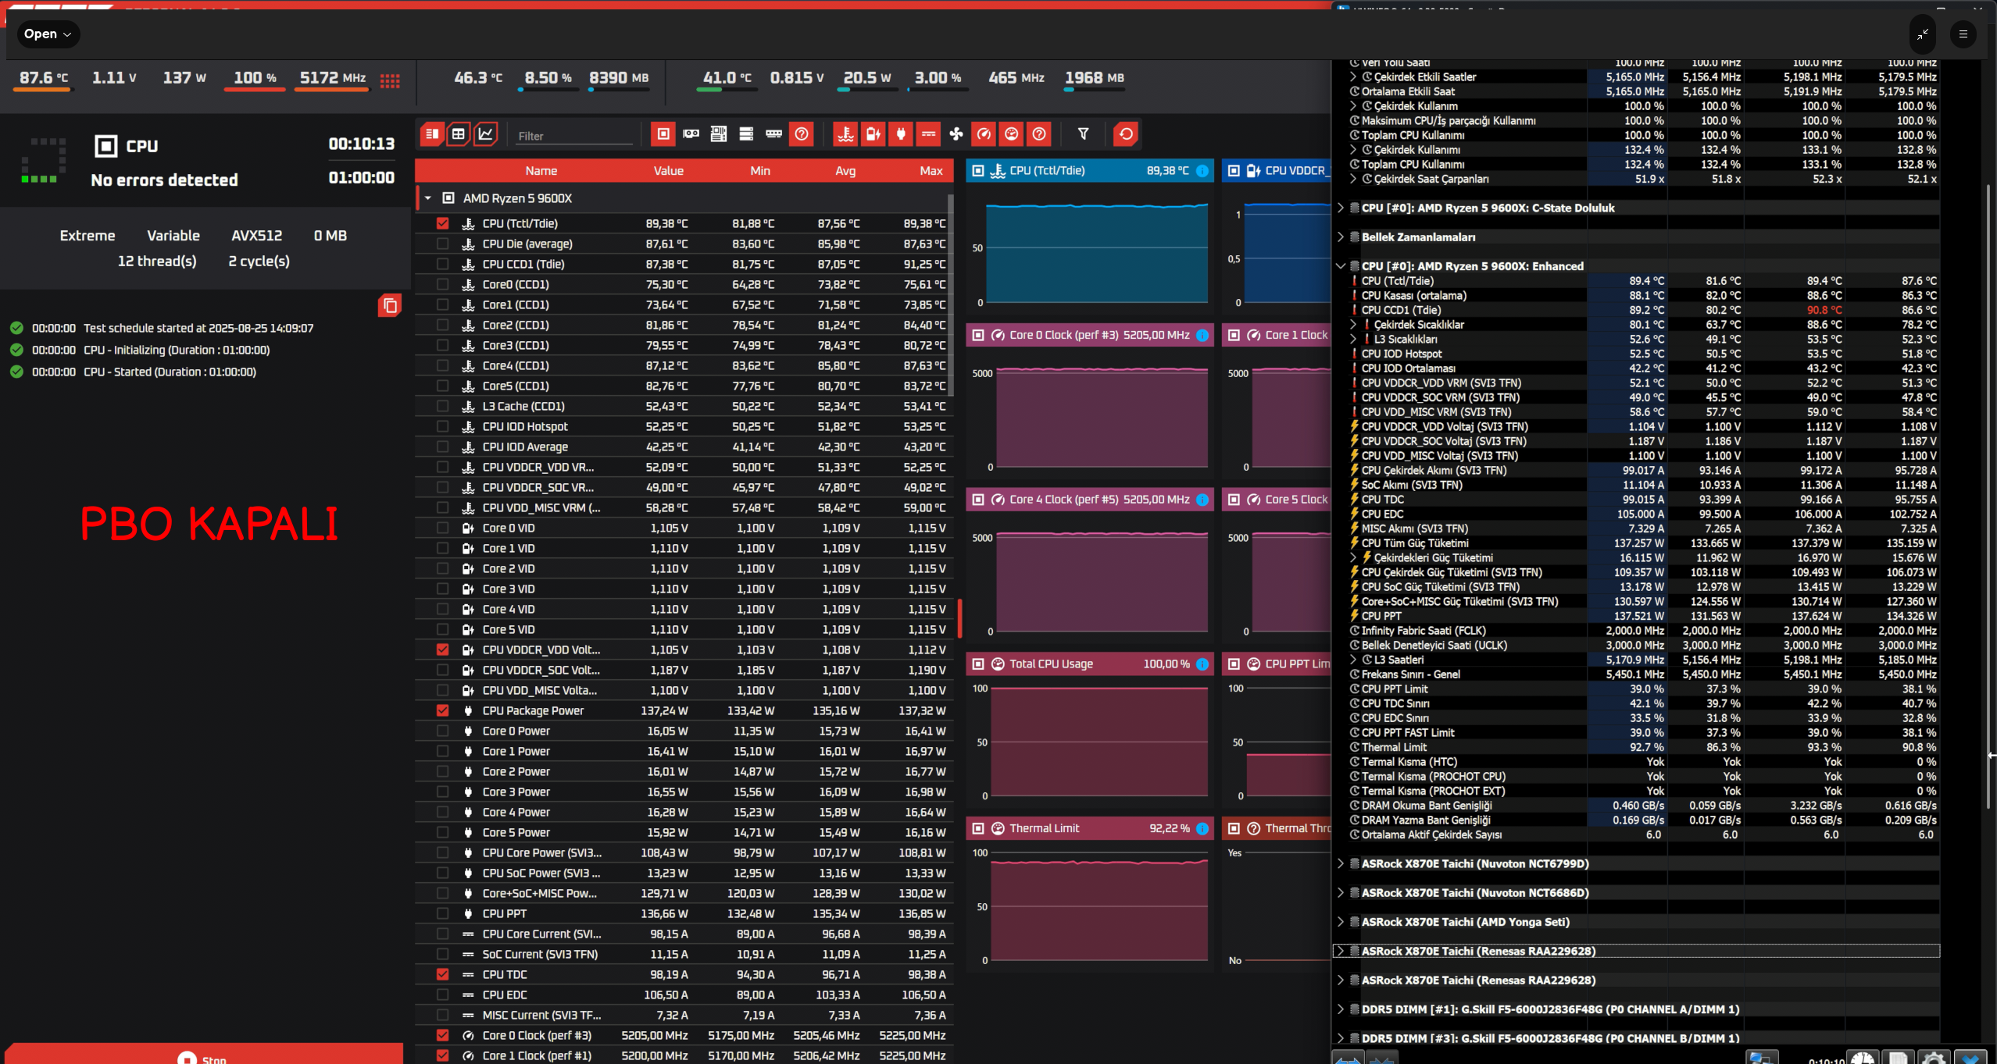Uncheck the CPU Package Power checkbox
The height and width of the screenshot is (1064, 1997).
click(443, 710)
